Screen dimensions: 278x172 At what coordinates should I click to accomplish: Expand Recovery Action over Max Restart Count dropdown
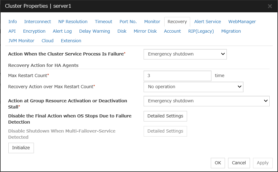point(194,87)
